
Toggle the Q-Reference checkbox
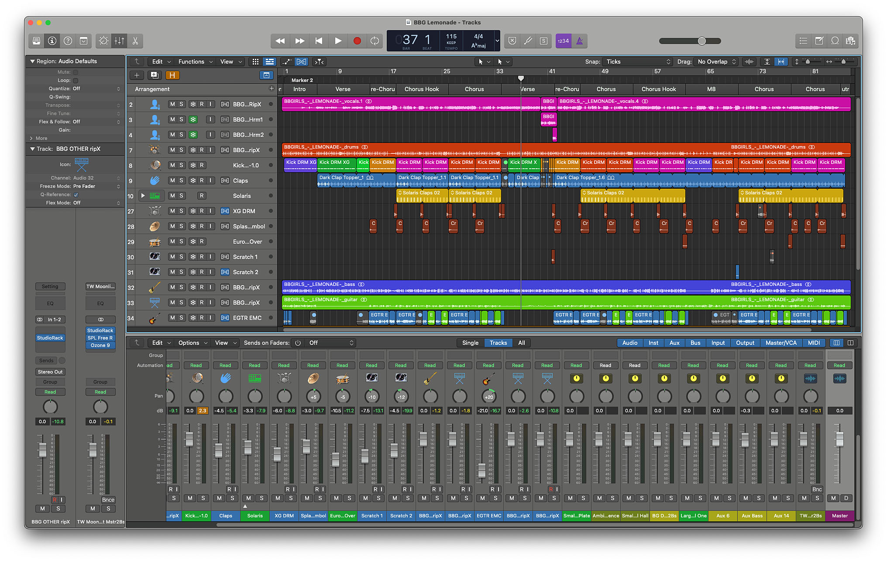[x=76, y=195]
